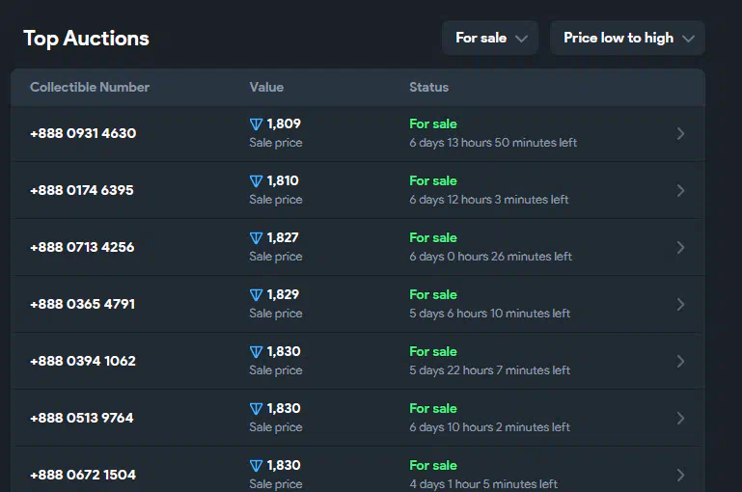Open the For sale filter dropdown

490,39
